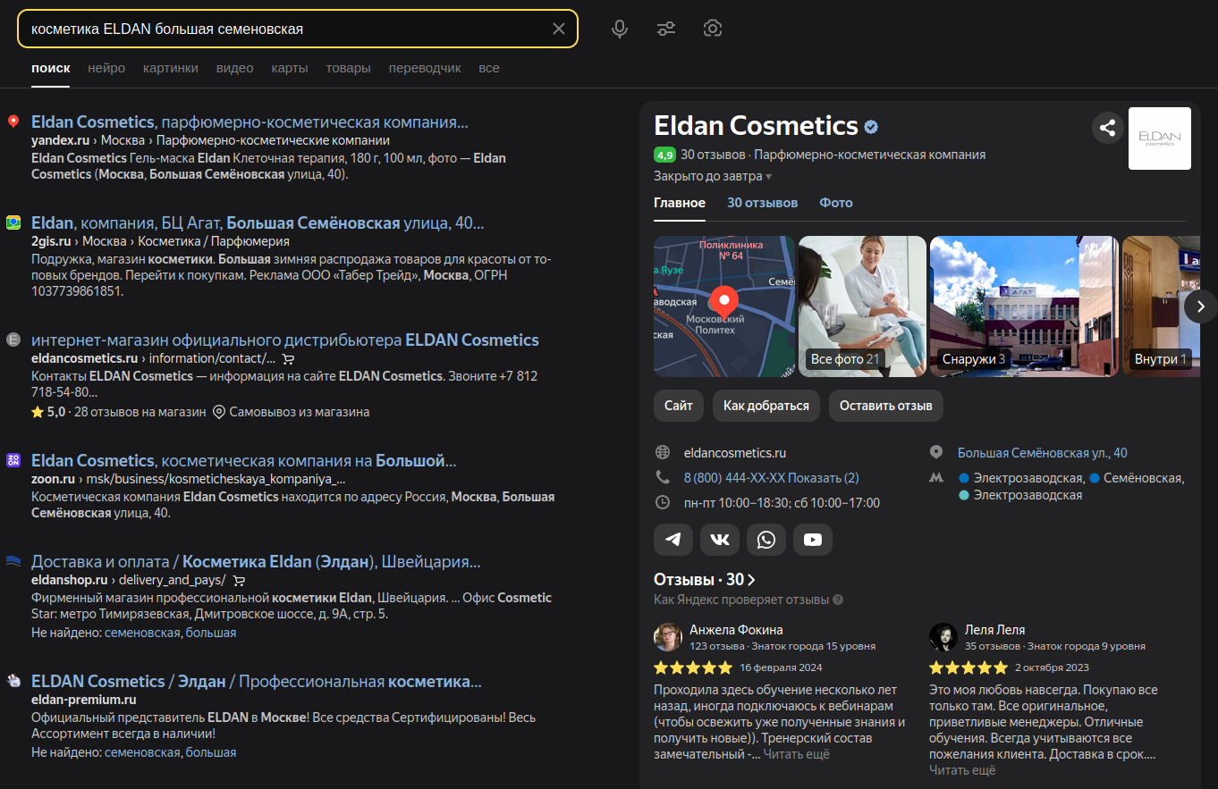Open Eldan Cosmetics VK page
Viewport: 1218px width, 789px height.
[720, 540]
